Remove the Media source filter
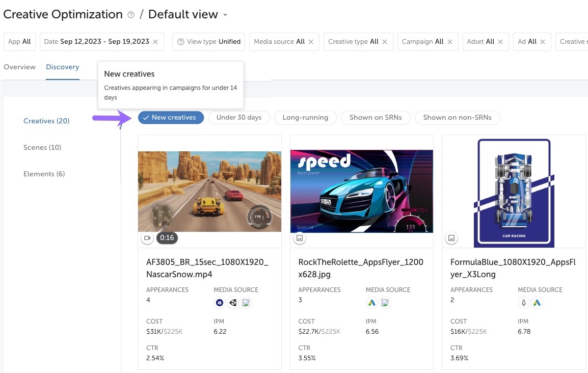The height and width of the screenshot is (373, 588). 311,42
